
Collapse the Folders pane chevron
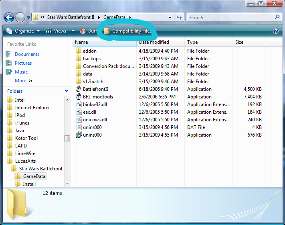67,91
